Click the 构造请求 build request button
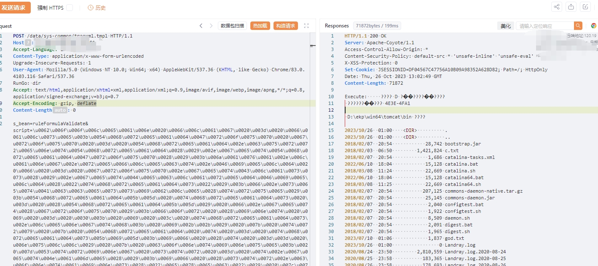The height and width of the screenshot is (266, 598). tap(285, 26)
